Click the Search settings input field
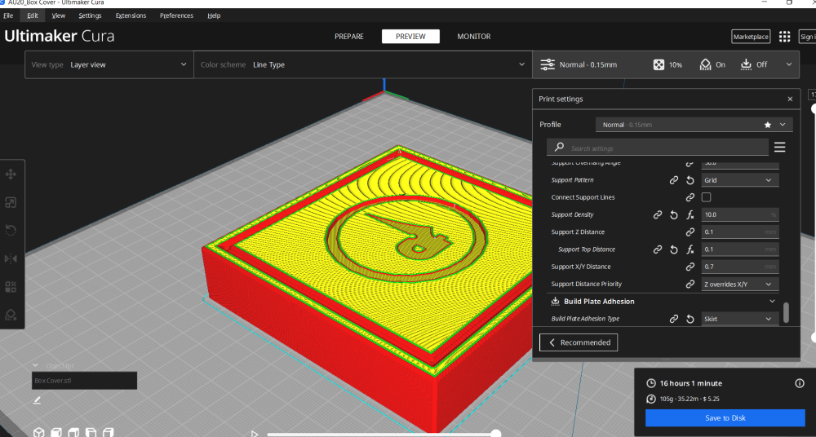Screen dimensions: 816x437 coord(658,148)
